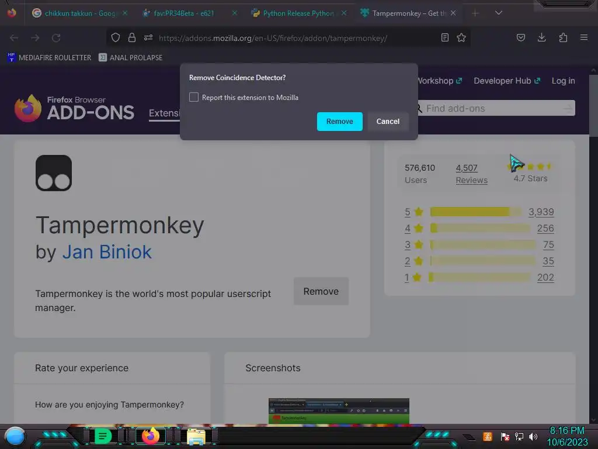The height and width of the screenshot is (449, 598).
Task: Open the volume speaker tray icon
Action: [533, 436]
